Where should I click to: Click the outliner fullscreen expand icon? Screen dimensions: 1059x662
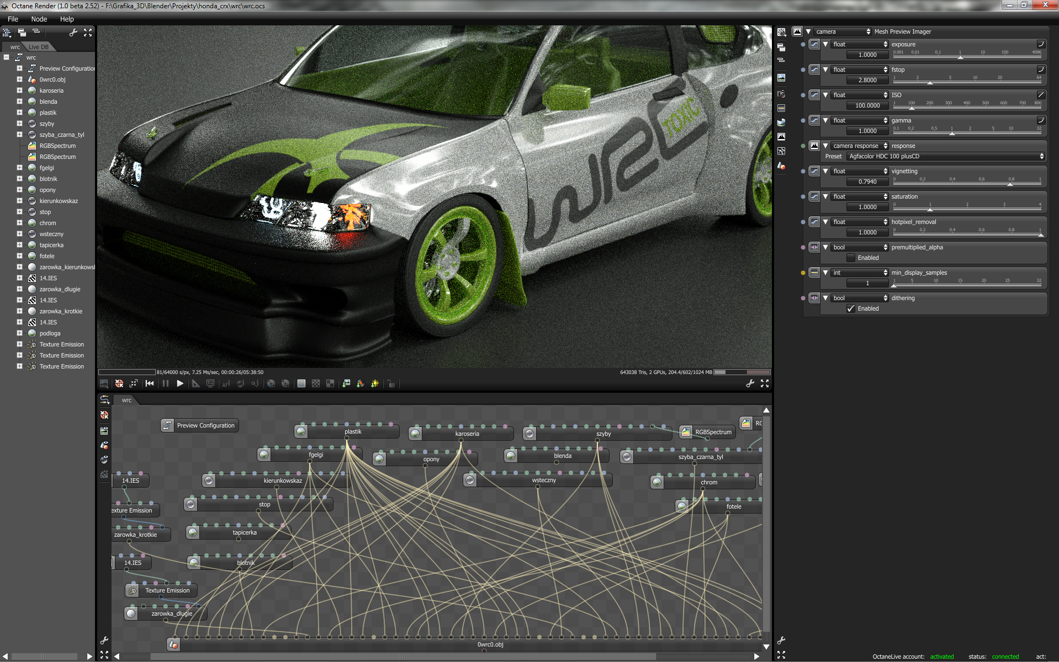pos(88,33)
